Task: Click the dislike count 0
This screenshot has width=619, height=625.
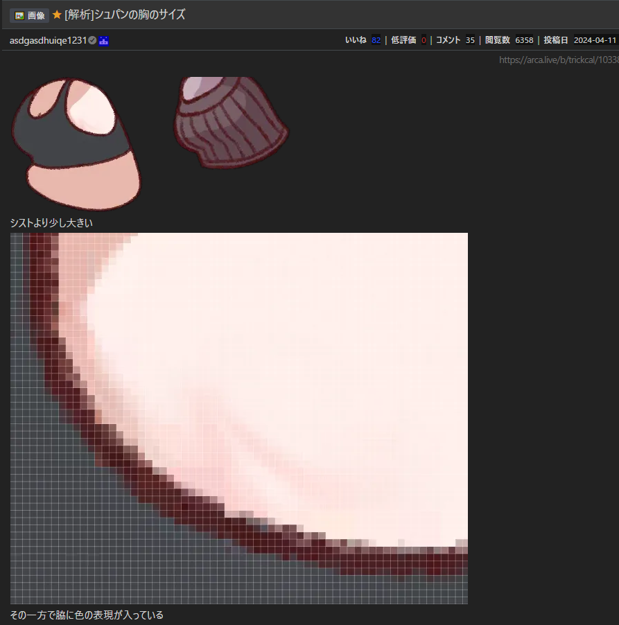Action: [x=424, y=40]
